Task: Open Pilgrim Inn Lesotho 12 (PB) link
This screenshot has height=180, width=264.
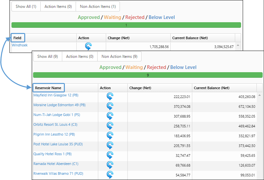Action: (x=54, y=134)
